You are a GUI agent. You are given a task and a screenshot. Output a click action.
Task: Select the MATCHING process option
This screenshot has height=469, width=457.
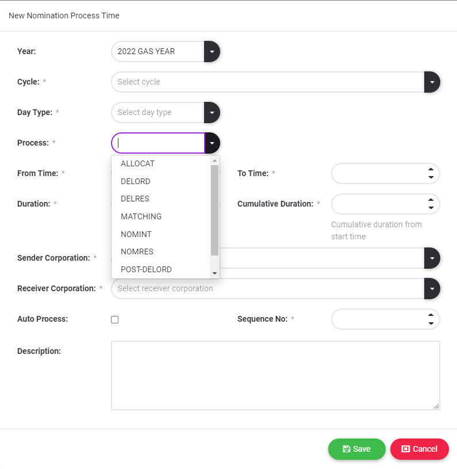[x=141, y=216]
